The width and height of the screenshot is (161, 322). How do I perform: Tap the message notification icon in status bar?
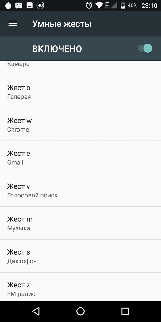click(x=19, y=6)
